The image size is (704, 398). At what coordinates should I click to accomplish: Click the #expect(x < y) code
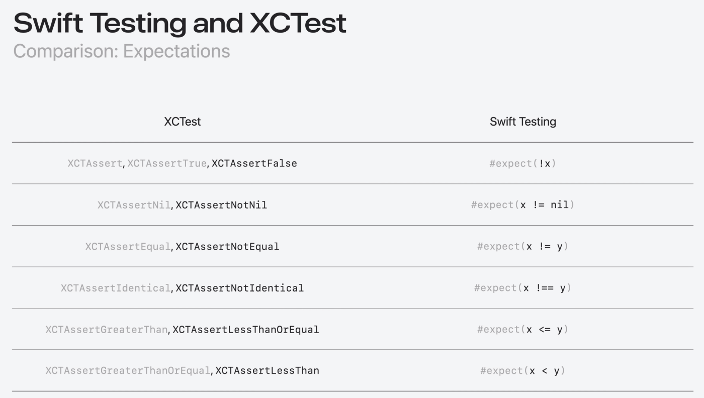click(523, 371)
